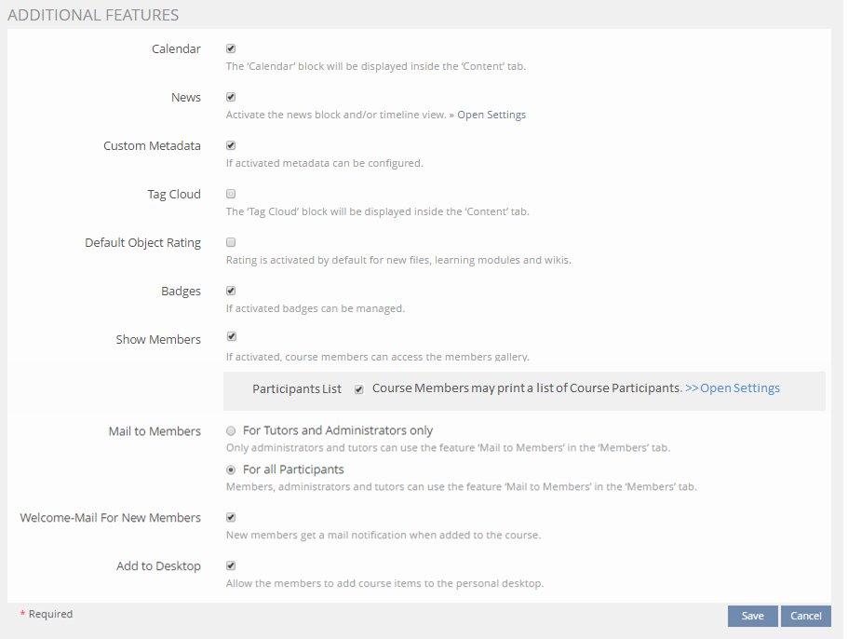Disable the News block checkbox
Screen dimensions: 848x639
click(231, 97)
